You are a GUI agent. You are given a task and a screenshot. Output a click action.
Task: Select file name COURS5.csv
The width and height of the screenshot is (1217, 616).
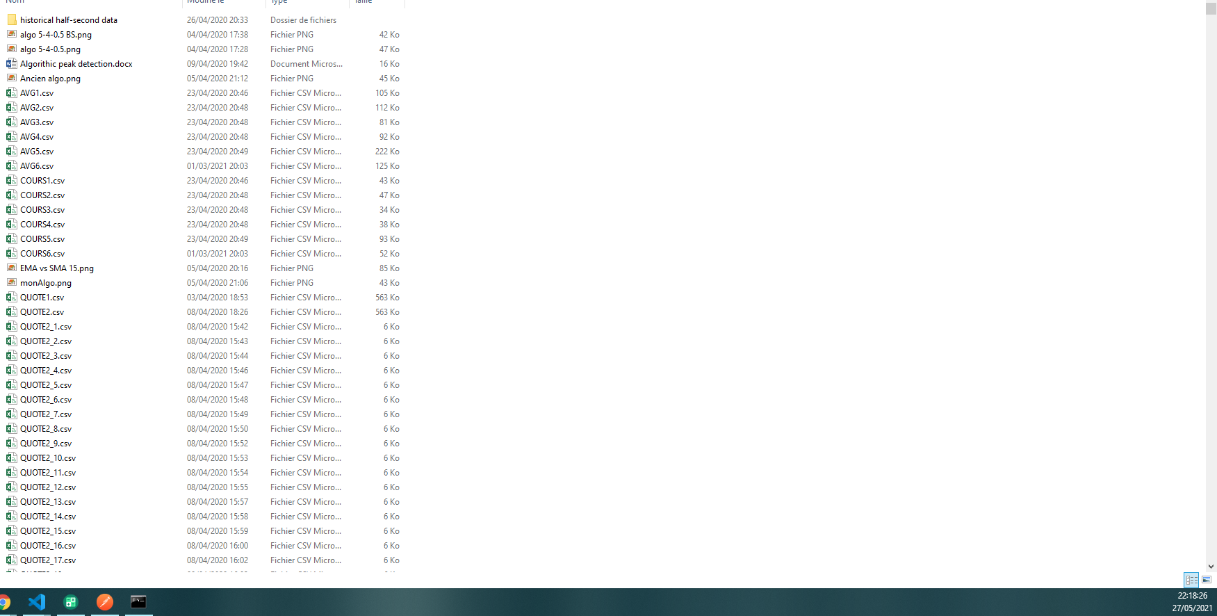coord(42,239)
